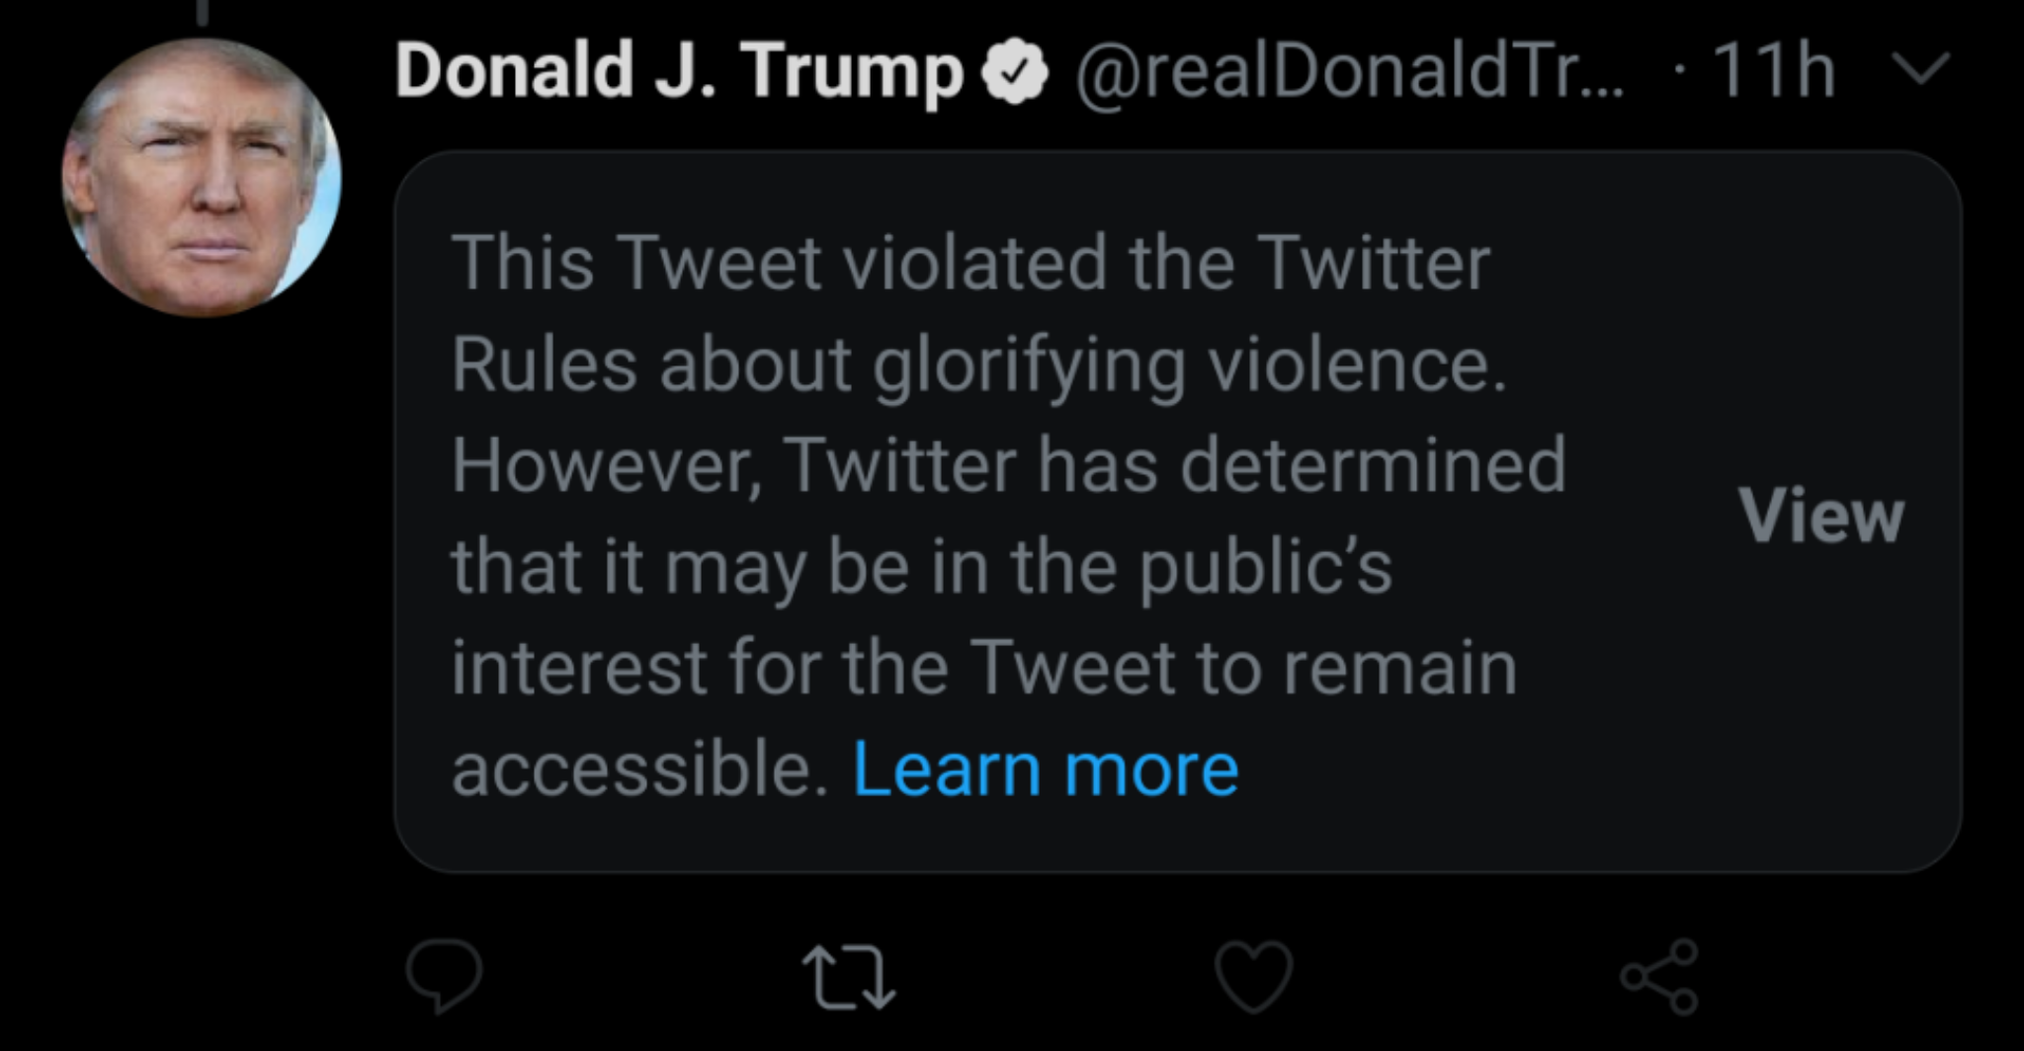The height and width of the screenshot is (1051, 2024).
Task: Open the Donald J. Trump profile picture
Action: click(x=202, y=178)
